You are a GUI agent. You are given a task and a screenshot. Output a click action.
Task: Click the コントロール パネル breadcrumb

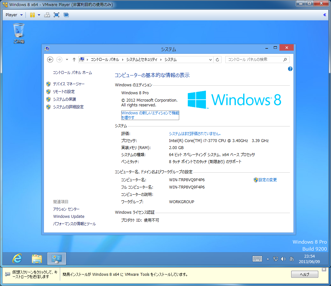(x=105, y=60)
